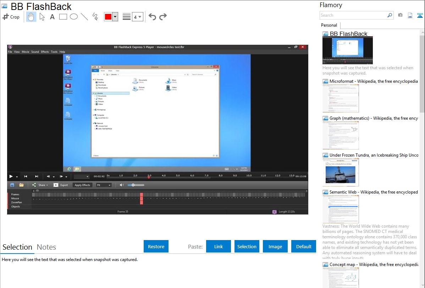
Task: Open the color picker dropdown arrow
Action: tap(115, 17)
